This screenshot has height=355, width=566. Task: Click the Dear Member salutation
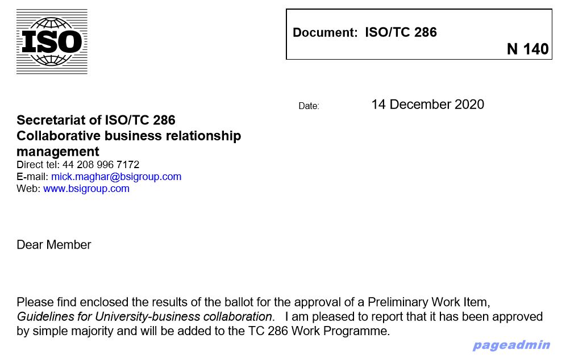54,245
